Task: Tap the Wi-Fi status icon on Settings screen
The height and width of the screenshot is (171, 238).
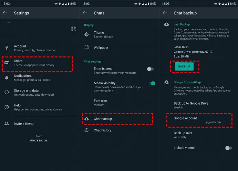Action: click(x=60, y=4)
